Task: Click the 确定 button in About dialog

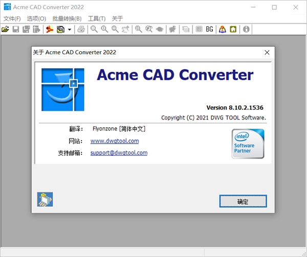Action: tap(243, 201)
